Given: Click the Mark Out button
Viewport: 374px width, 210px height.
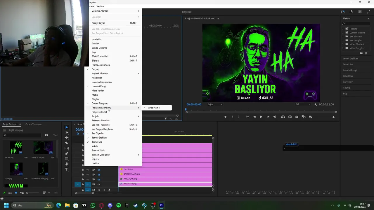Looking at the screenshot, I should 239,117.
